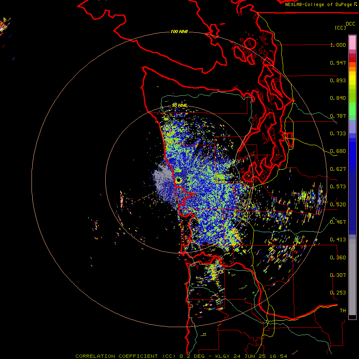This screenshot has width=359, height=359.
Task: Click the 50 NMI range ring label
Action: coord(179,105)
